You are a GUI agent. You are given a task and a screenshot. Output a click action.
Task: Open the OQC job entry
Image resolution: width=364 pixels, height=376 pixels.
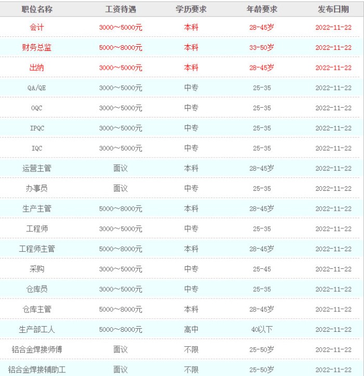pos(37,108)
